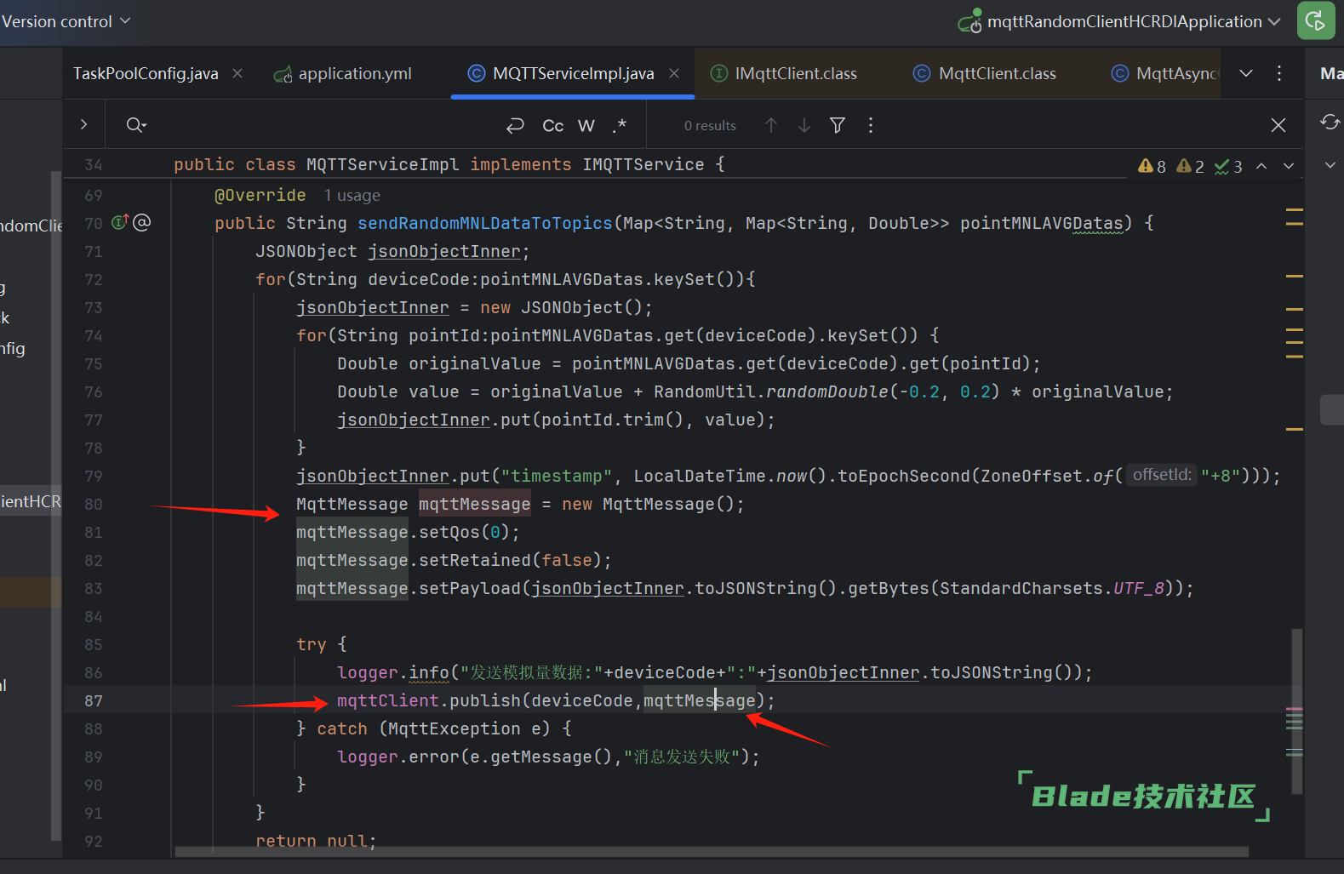Click the horizontal scrollbar of the editor
Screen dimensions: 1344x874
(x=712, y=851)
